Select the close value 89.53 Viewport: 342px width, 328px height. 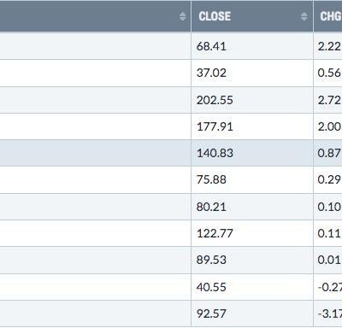(211, 260)
